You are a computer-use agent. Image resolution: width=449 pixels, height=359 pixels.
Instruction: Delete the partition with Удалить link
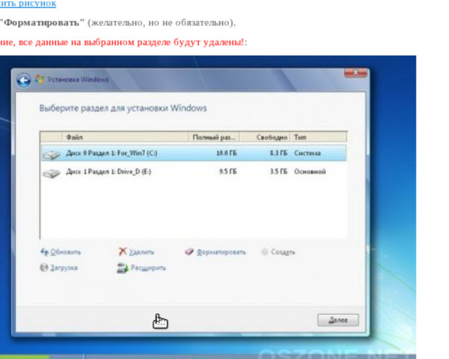point(141,252)
